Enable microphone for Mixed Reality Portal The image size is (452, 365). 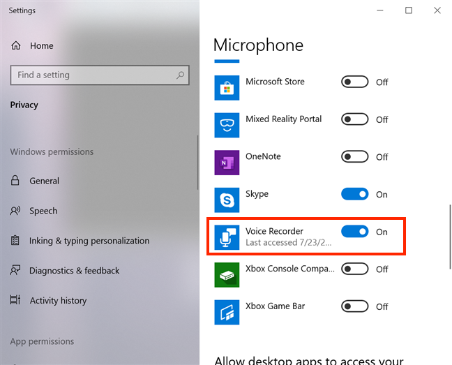click(354, 119)
